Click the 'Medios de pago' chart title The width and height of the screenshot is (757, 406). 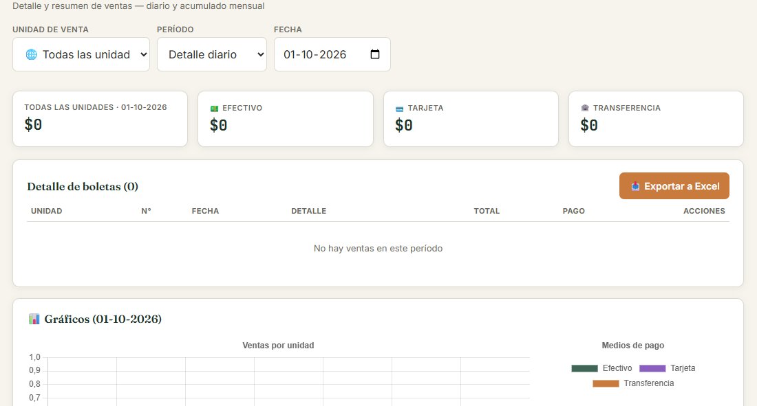point(633,346)
